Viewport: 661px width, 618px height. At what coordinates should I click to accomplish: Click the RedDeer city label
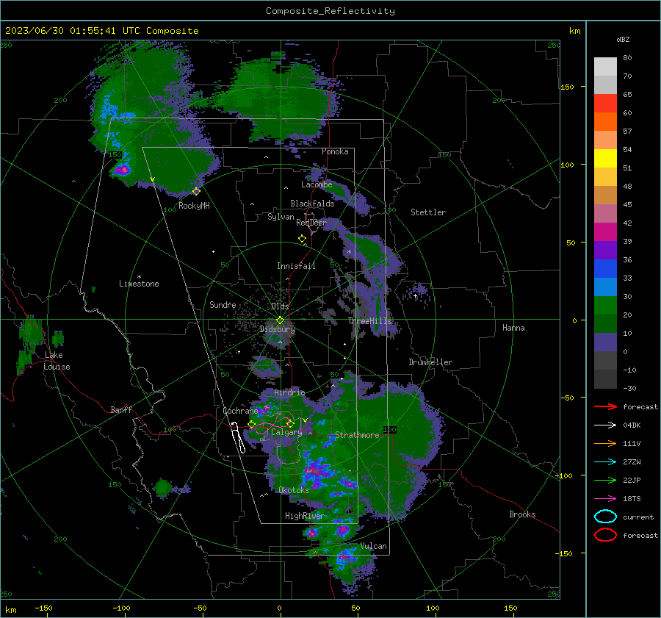pyautogui.click(x=311, y=223)
